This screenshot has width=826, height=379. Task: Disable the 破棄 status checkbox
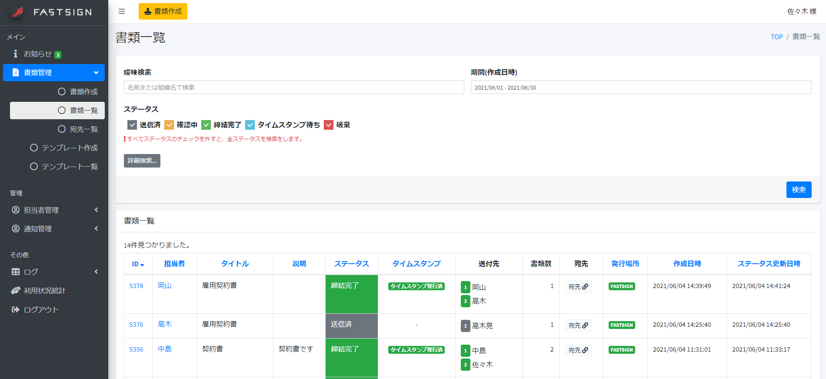[329, 125]
